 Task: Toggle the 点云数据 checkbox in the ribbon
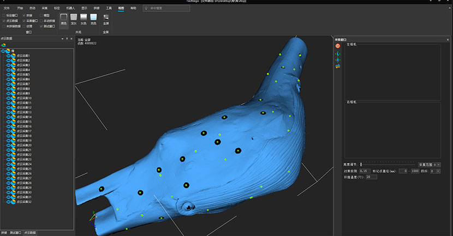coord(4,21)
